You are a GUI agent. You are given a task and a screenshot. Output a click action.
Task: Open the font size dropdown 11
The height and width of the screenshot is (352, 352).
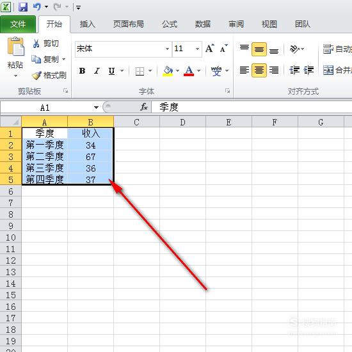[197, 49]
